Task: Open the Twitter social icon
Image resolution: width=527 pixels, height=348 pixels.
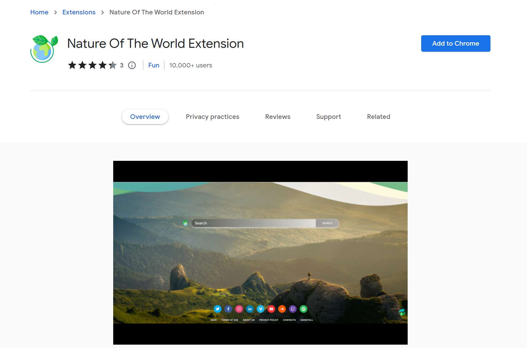Action: (x=218, y=309)
